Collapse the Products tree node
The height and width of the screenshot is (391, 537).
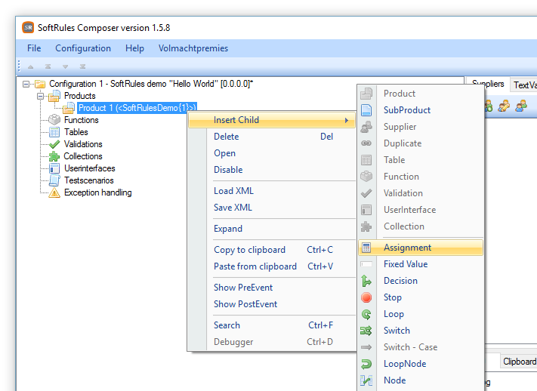(x=41, y=96)
